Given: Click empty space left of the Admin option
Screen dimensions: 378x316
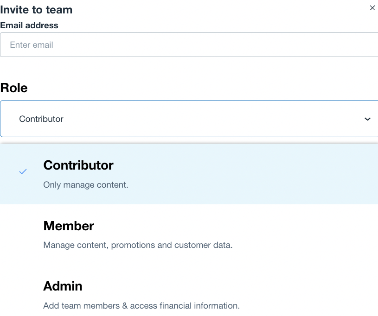Looking at the screenshot, I should [x=21, y=295].
